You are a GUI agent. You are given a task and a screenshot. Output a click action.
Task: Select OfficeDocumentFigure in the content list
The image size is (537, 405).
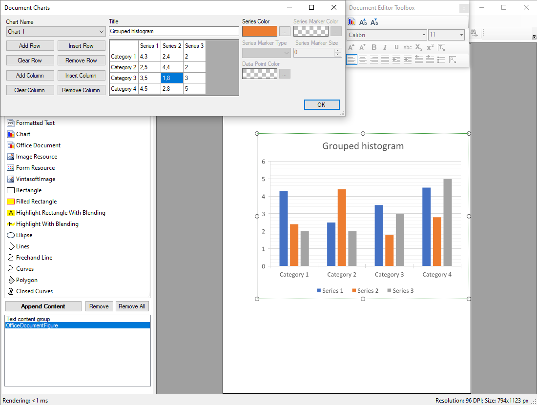(32, 325)
